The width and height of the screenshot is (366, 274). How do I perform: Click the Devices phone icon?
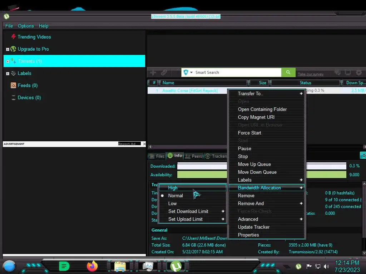point(14,97)
